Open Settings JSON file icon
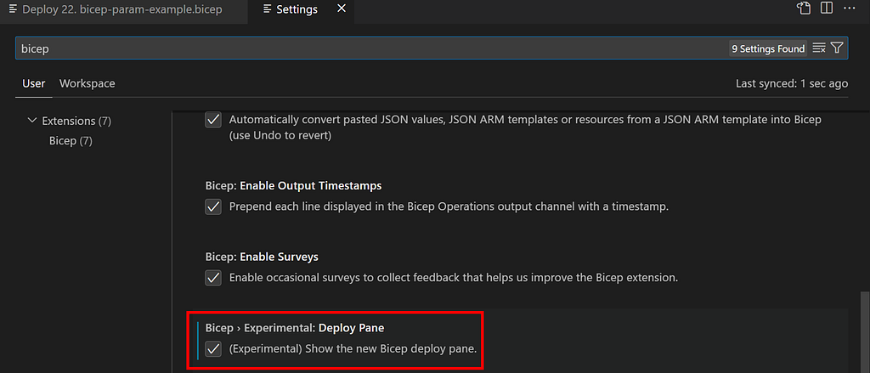The image size is (870, 373). point(804,8)
